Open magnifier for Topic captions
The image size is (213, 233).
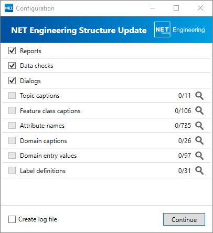199,96
